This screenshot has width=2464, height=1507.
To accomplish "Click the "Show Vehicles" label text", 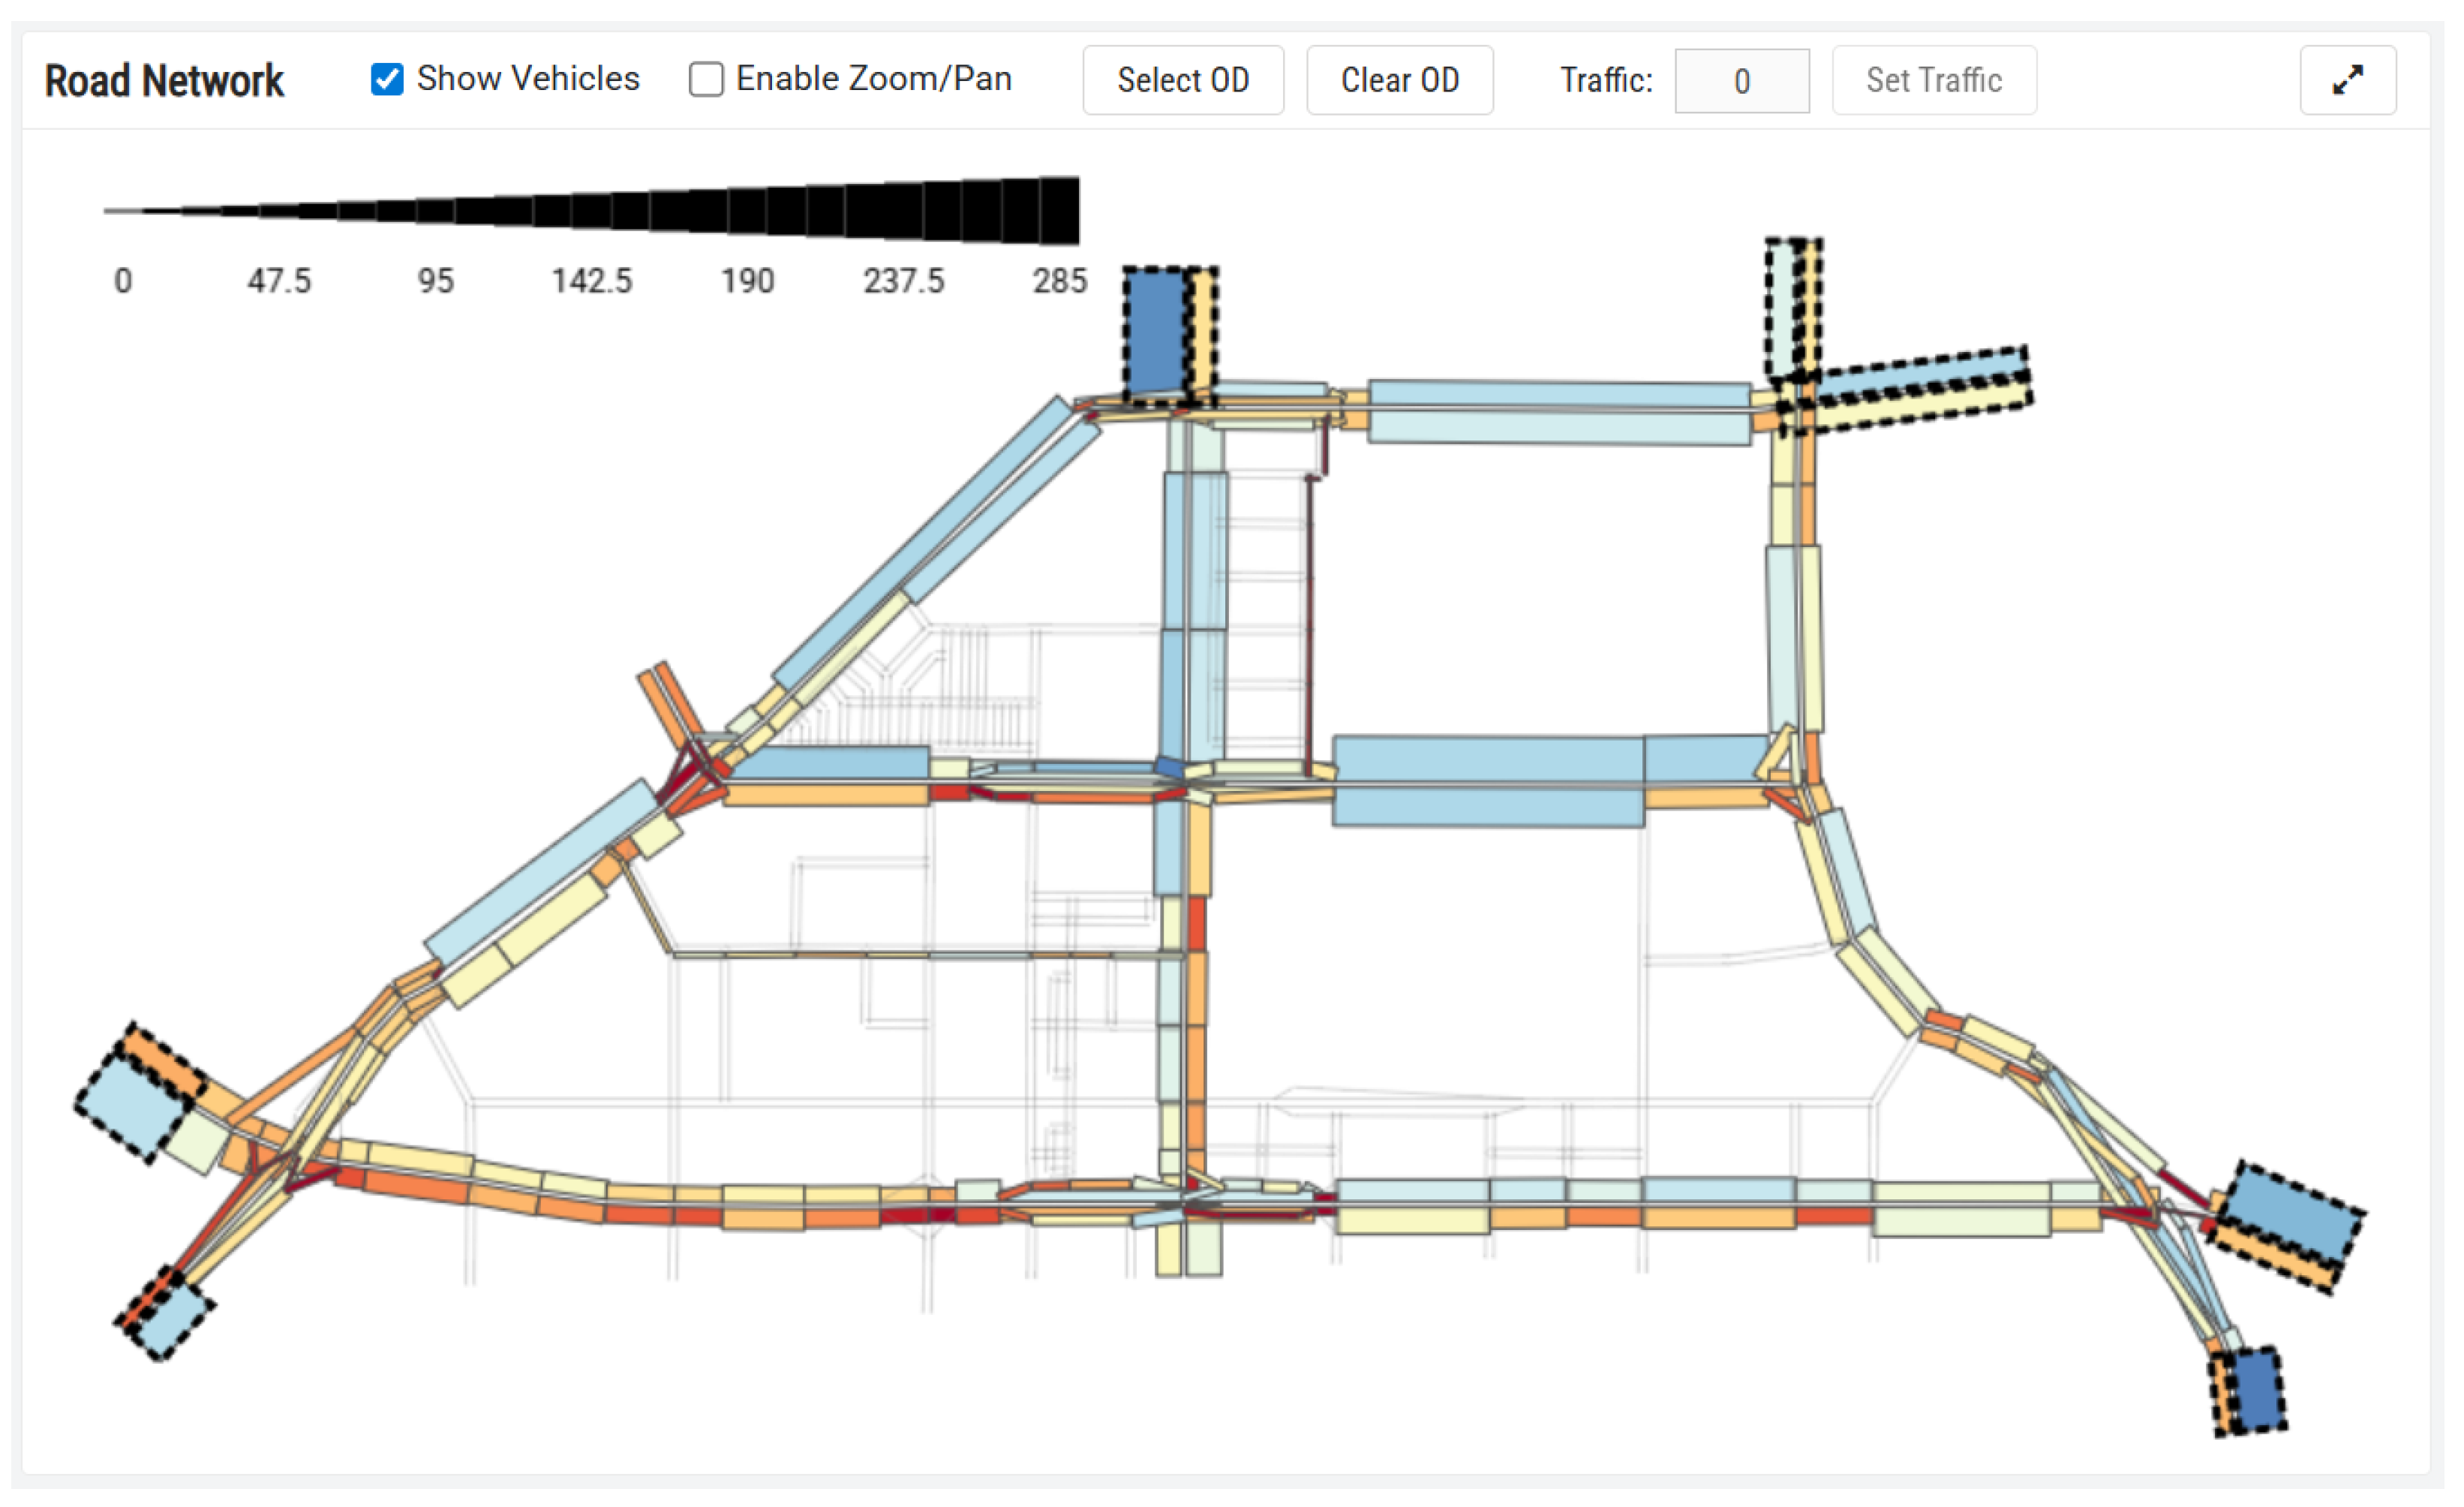I will click(528, 78).
